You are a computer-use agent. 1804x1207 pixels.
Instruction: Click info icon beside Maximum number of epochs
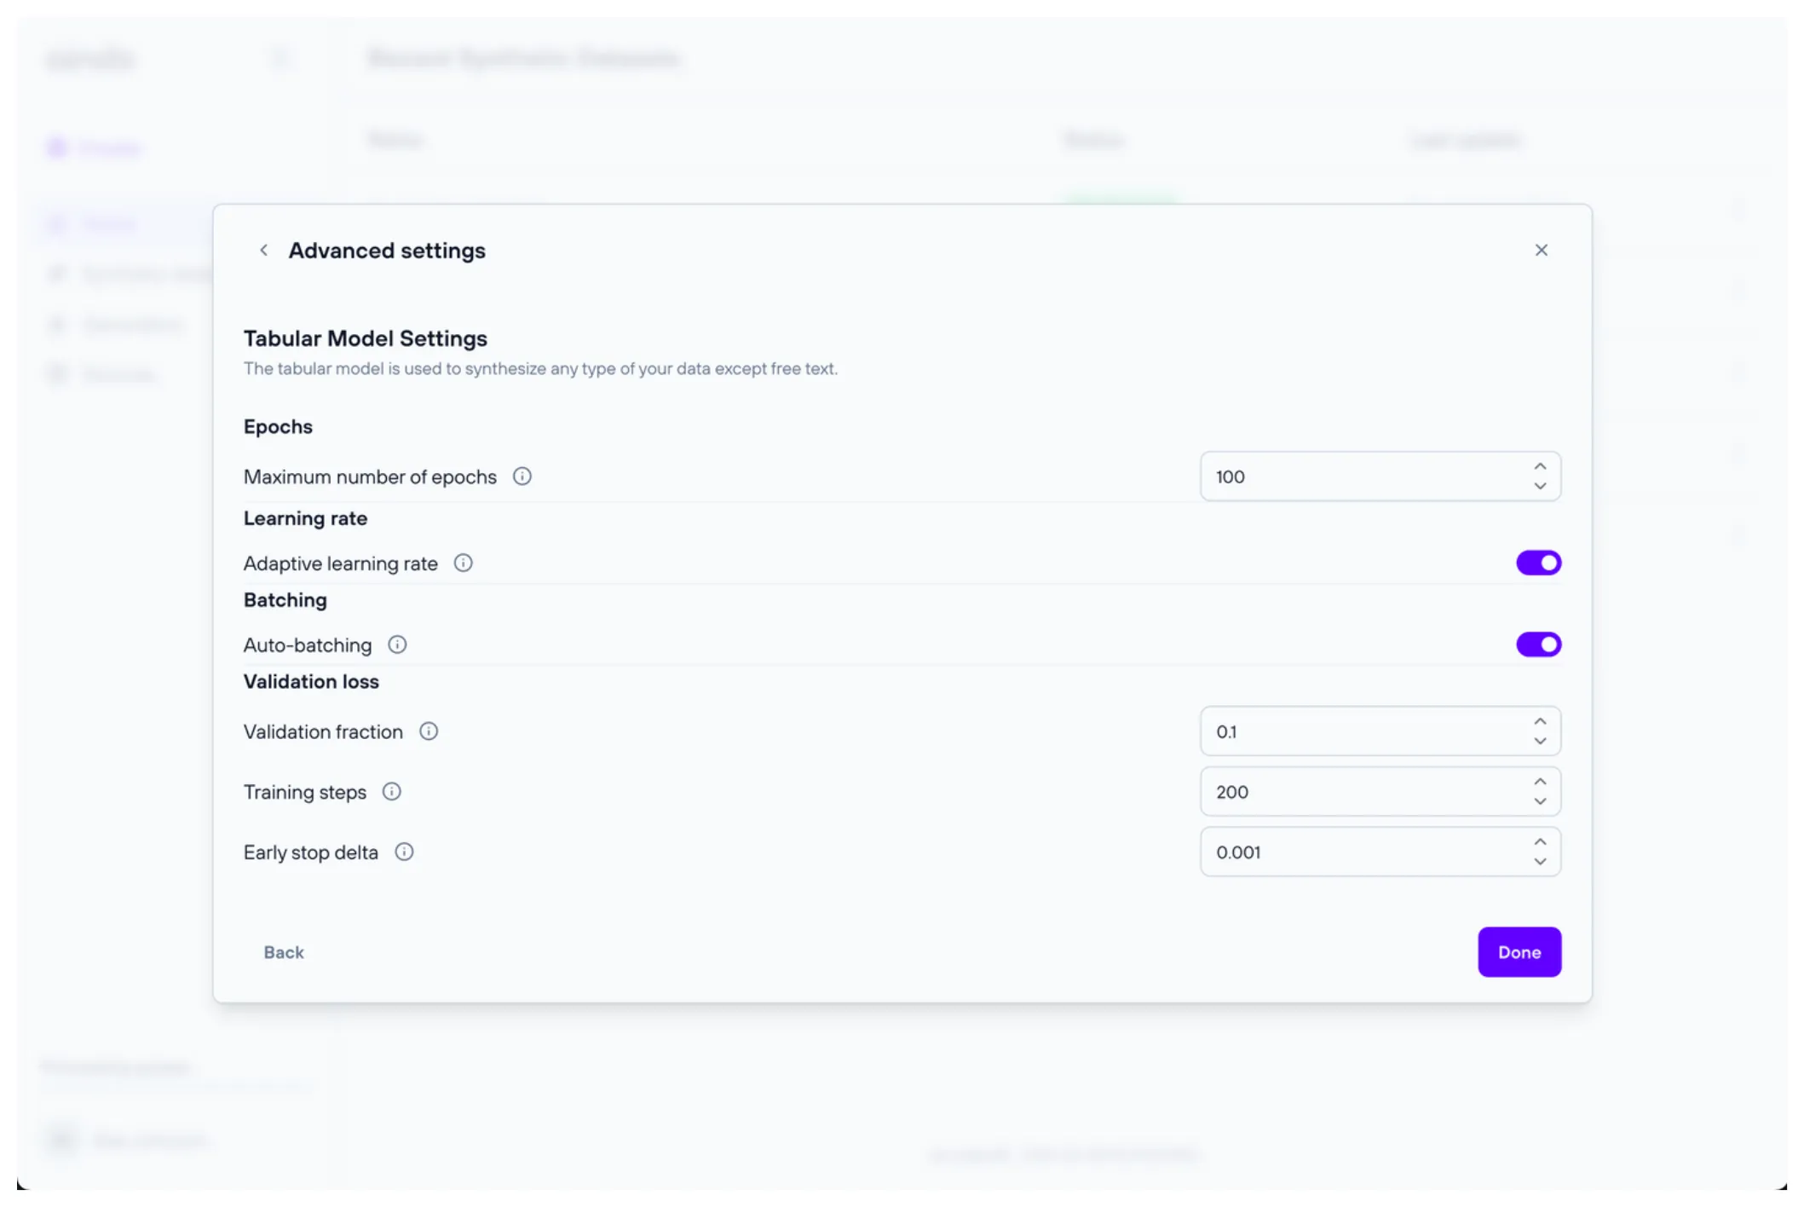click(x=522, y=476)
